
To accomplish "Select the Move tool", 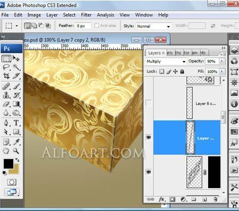I will click(x=16, y=58).
